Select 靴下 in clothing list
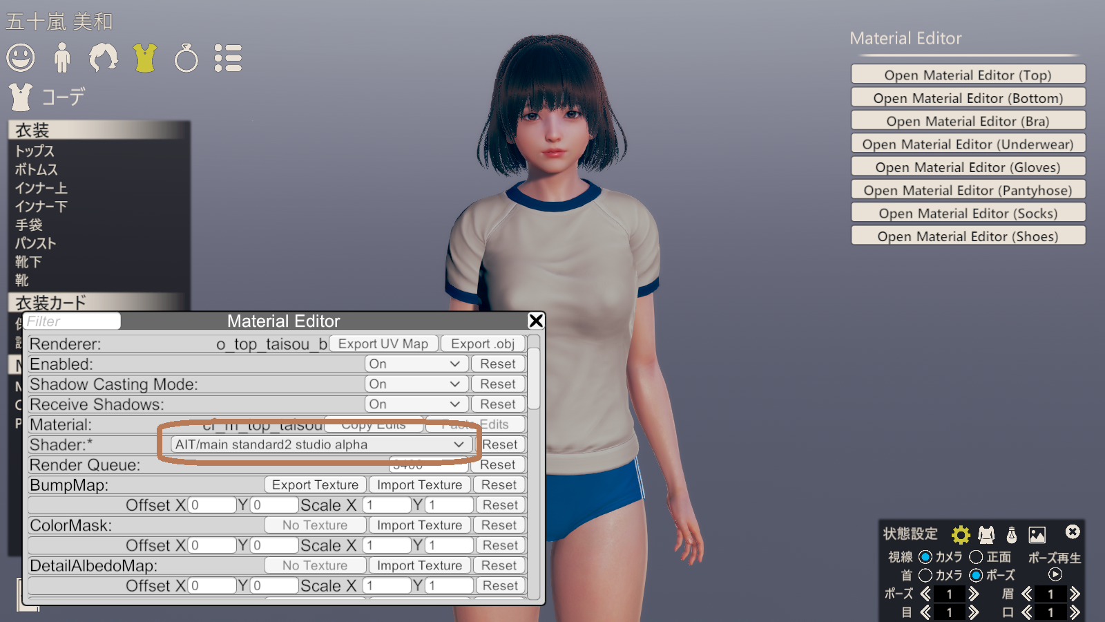 [x=28, y=262]
